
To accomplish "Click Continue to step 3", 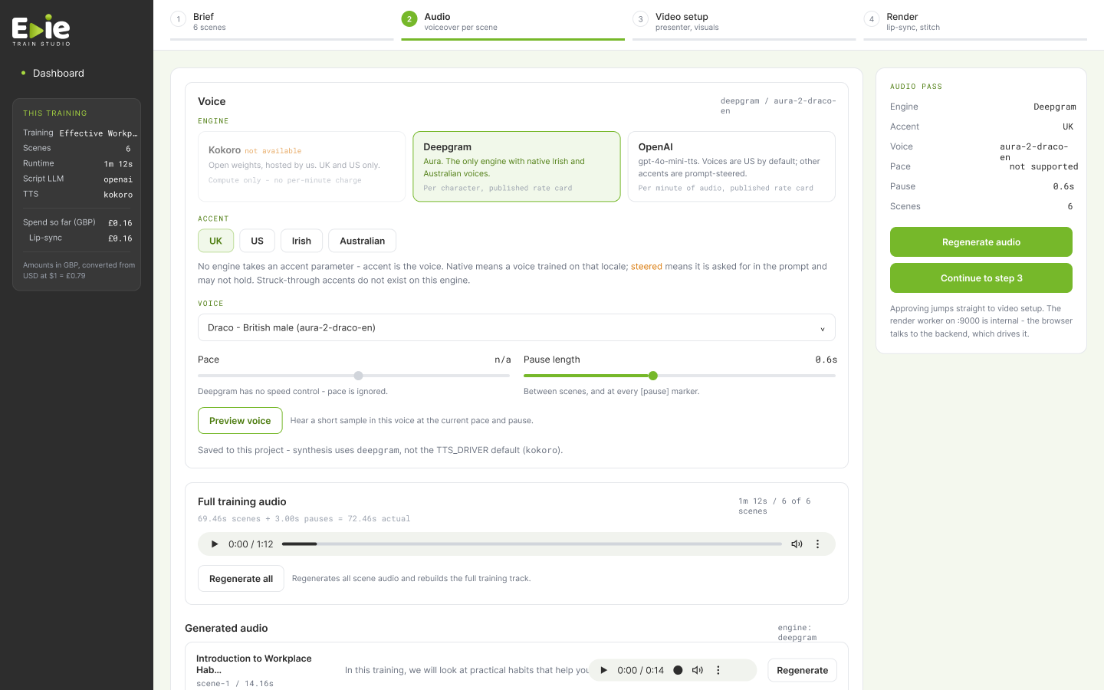I will point(981,278).
